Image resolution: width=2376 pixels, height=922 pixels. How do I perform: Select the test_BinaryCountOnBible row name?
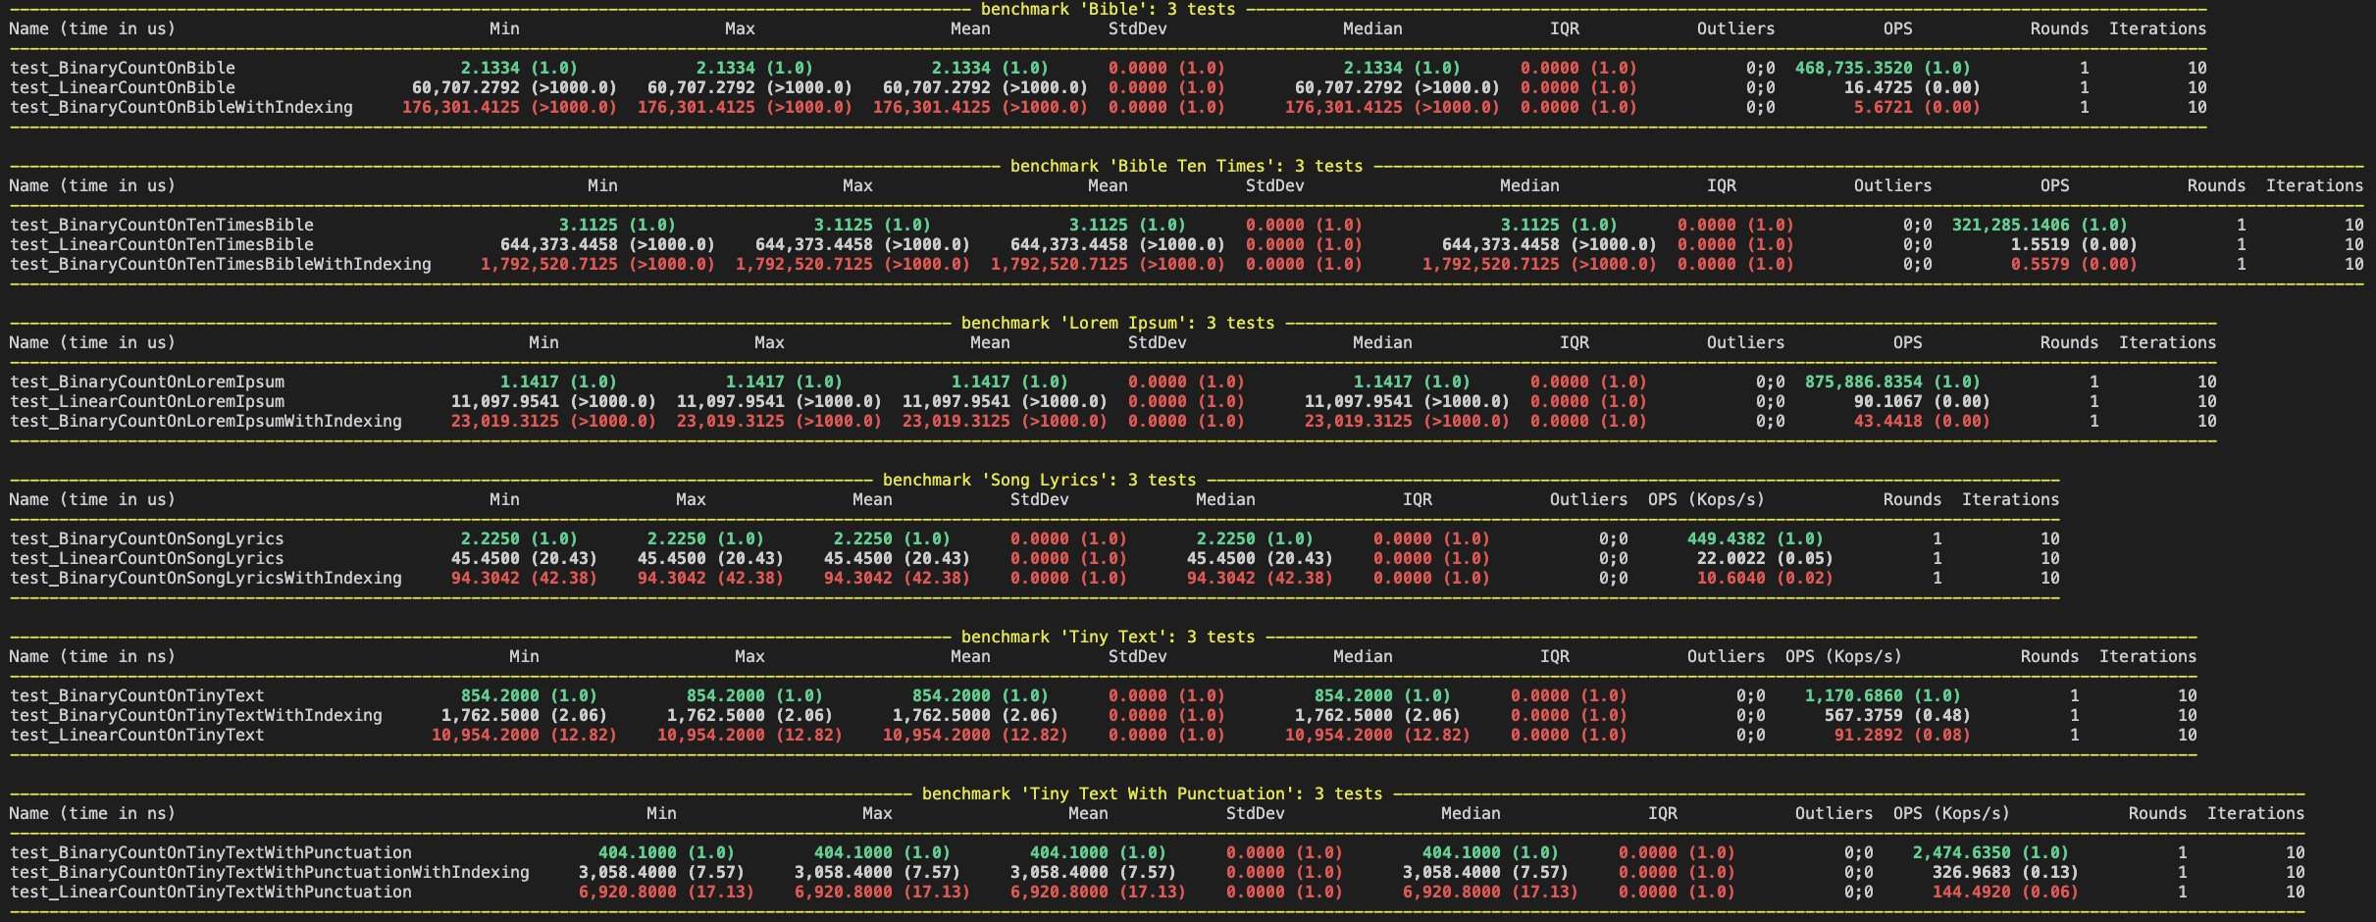[123, 69]
